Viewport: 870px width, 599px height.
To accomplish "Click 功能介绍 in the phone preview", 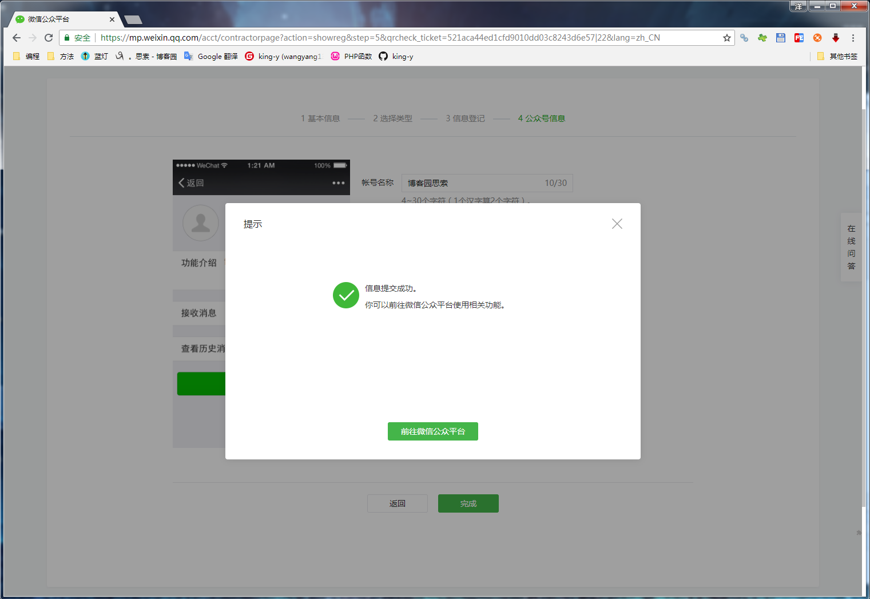I will (198, 263).
